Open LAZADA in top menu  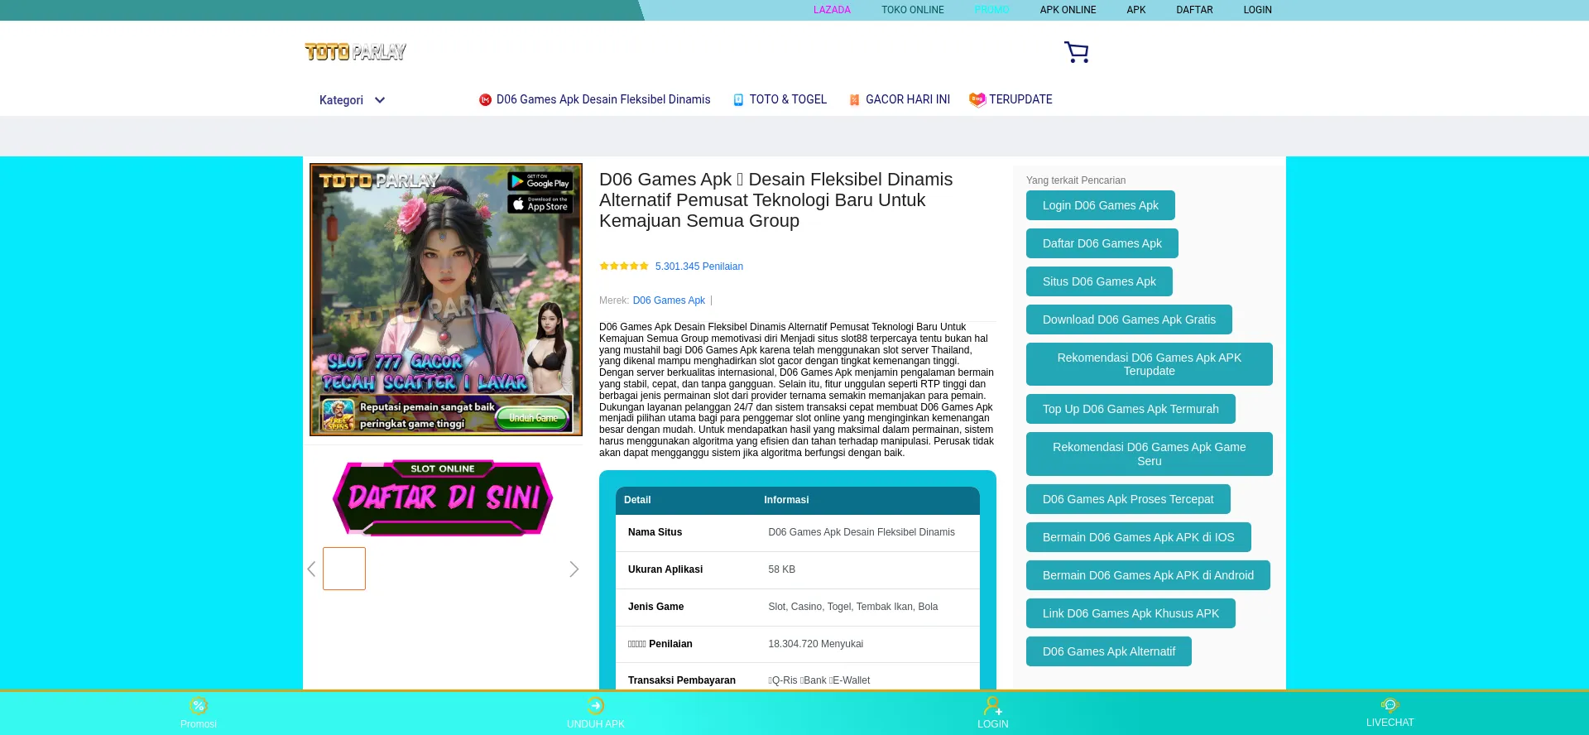coord(832,10)
